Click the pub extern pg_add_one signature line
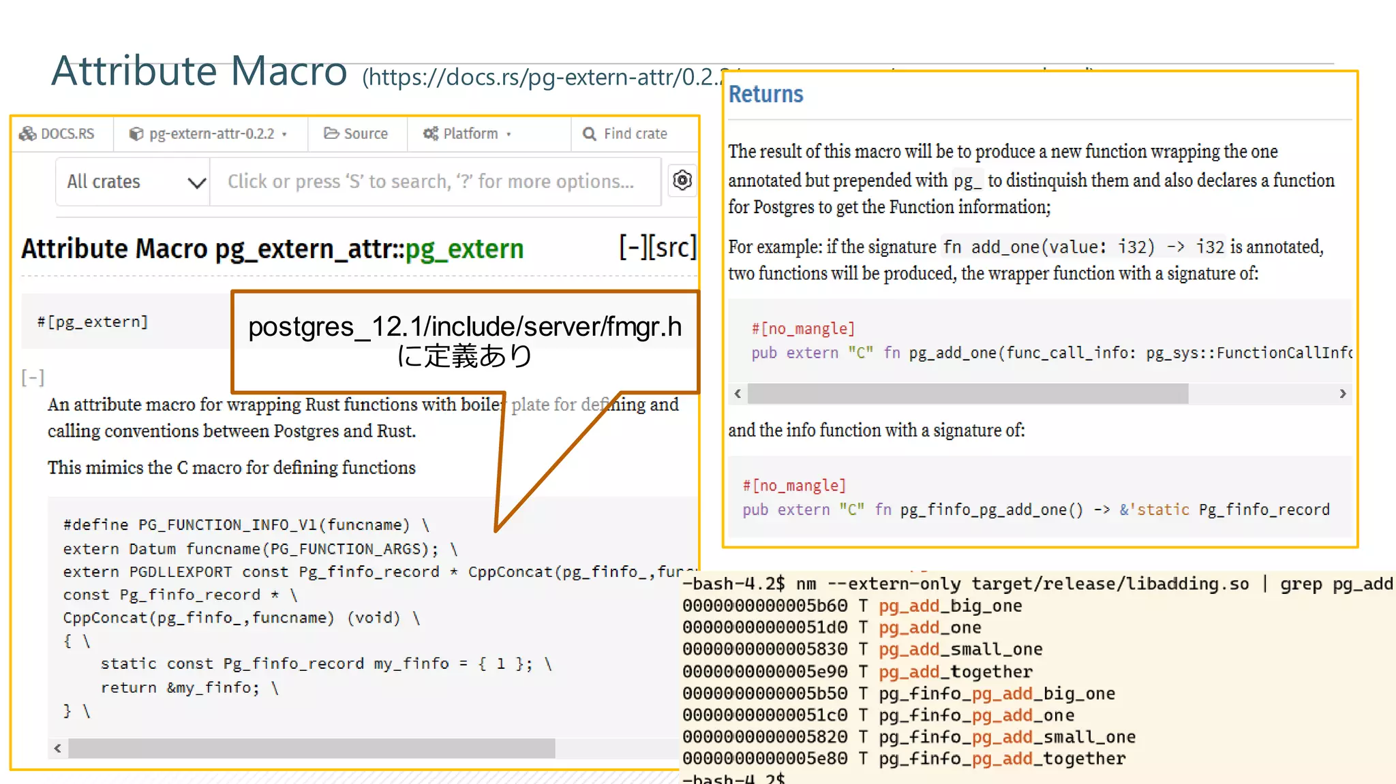Screen dimensions: 1396x784 coord(1051,353)
